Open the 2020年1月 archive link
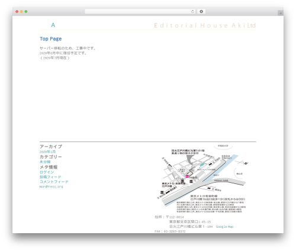The height and width of the screenshot is (251, 296). point(47,152)
